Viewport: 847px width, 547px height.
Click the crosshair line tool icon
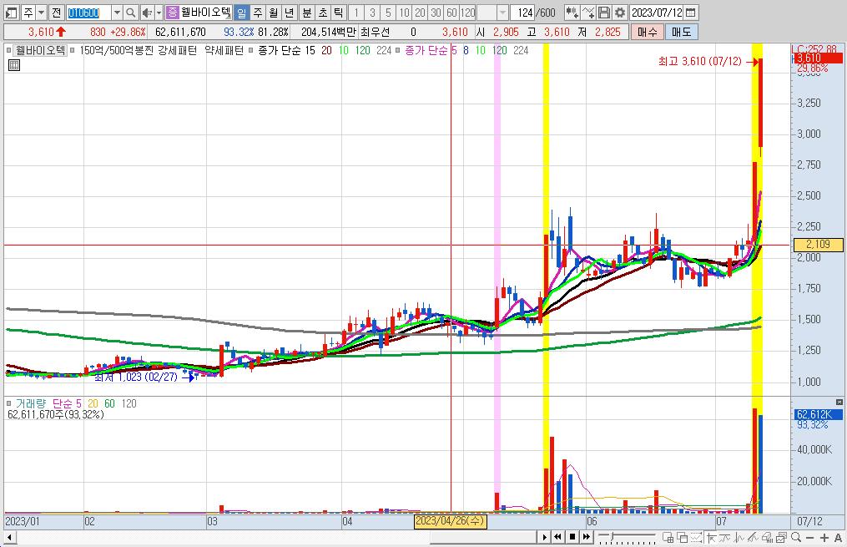[x=712, y=537]
